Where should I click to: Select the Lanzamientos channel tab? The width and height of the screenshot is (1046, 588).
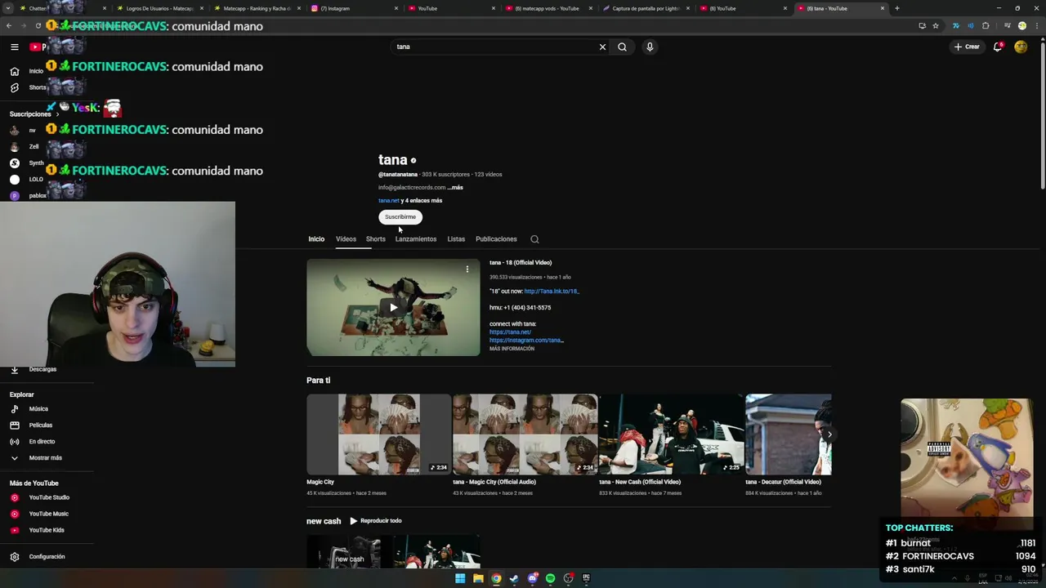coord(416,239)
